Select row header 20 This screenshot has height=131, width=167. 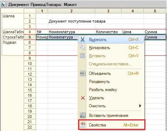point(30,117)
